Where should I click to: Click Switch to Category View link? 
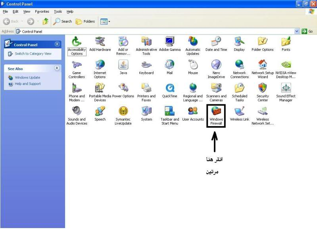(33, 54)
